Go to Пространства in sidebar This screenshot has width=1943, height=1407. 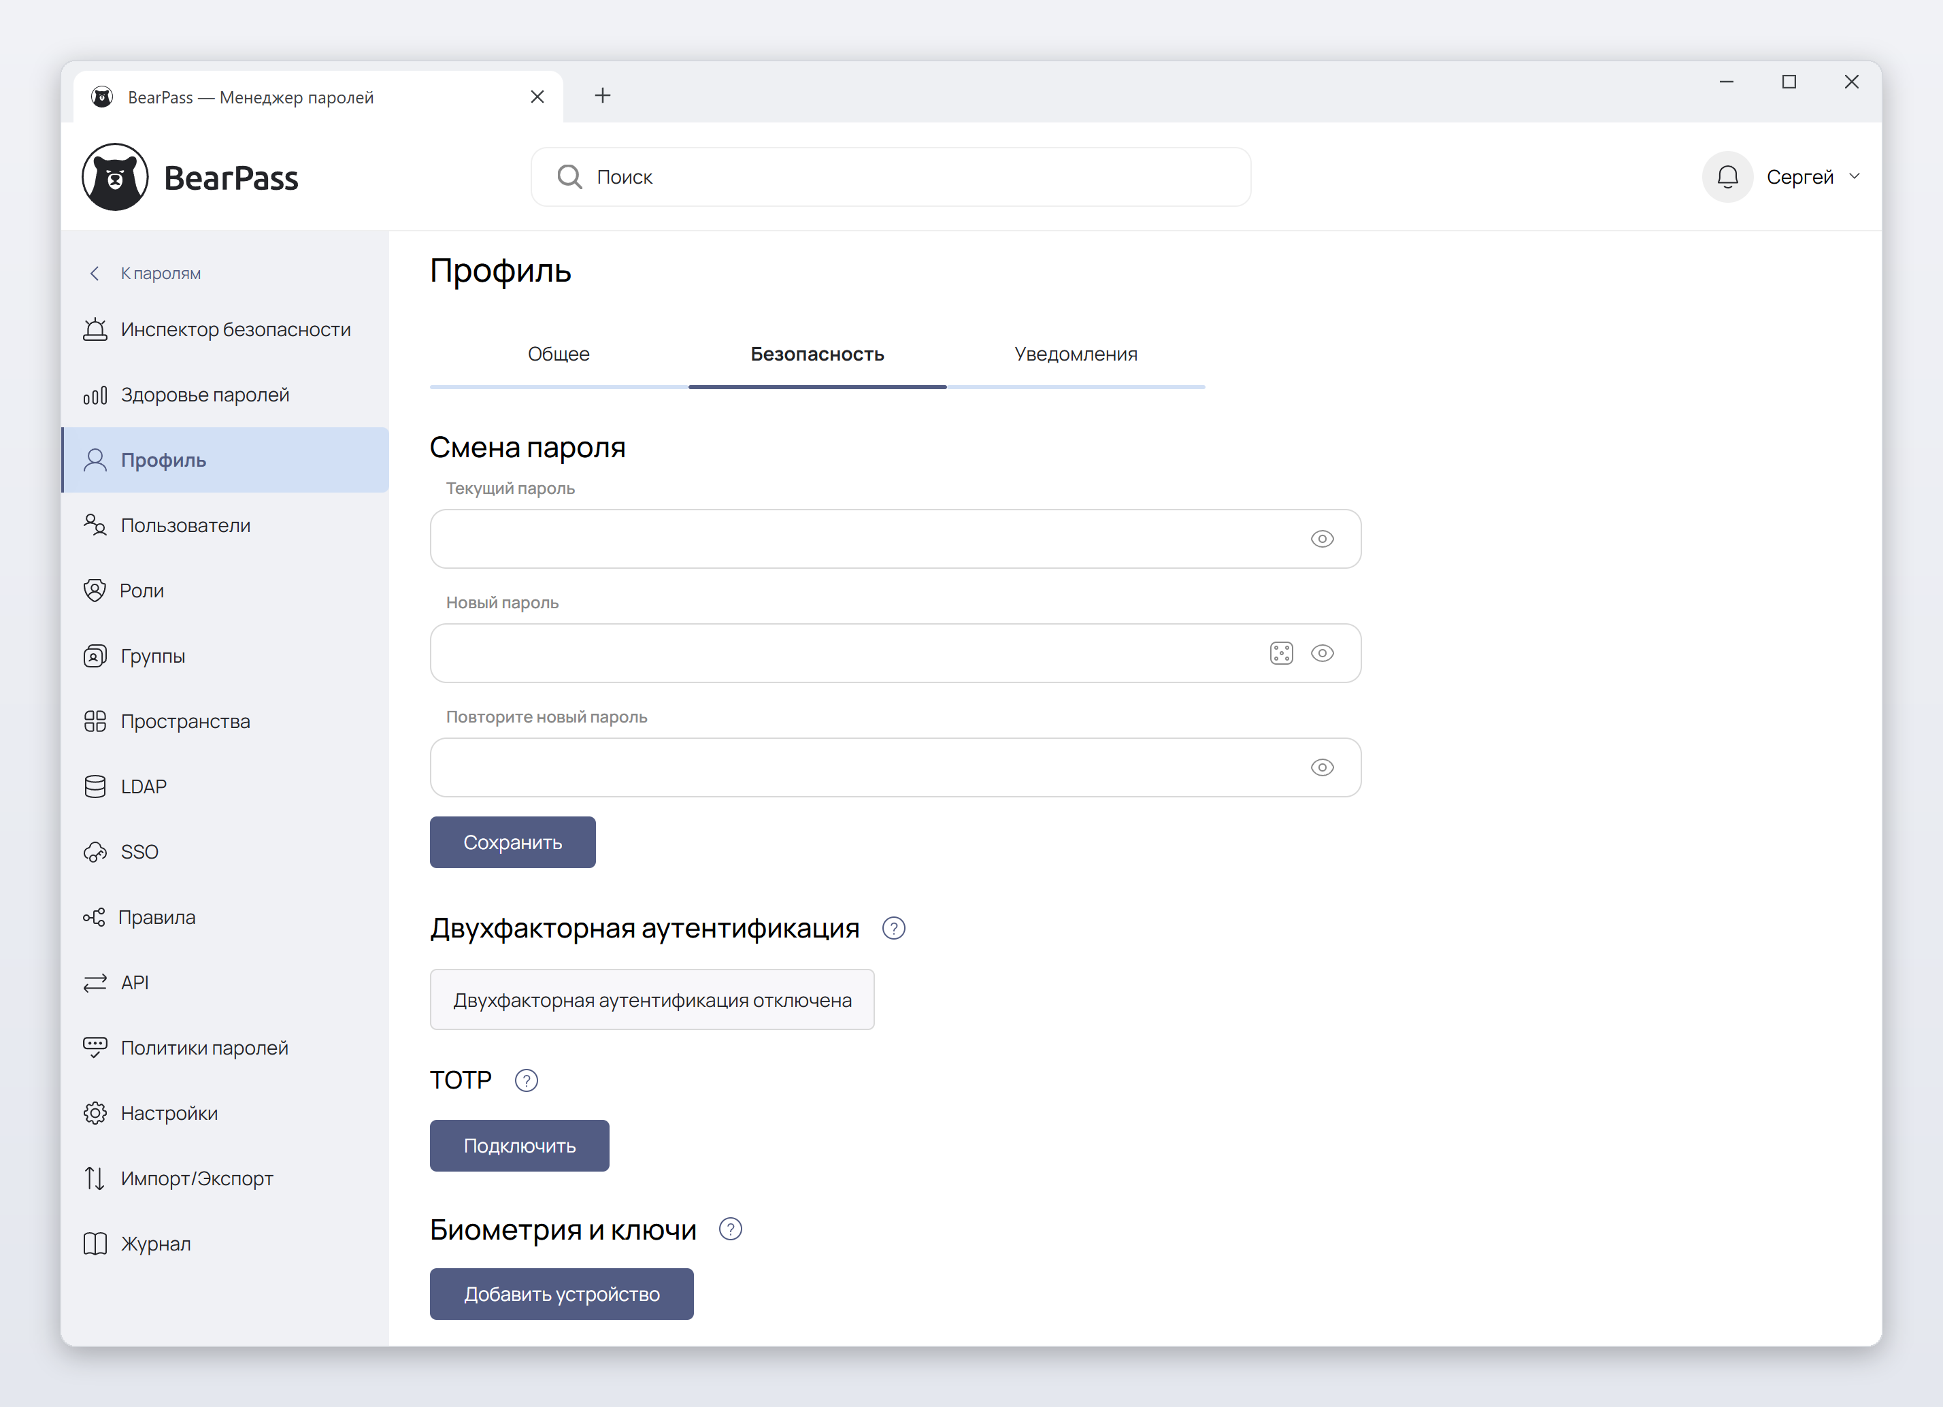click(x=225, y=721)
